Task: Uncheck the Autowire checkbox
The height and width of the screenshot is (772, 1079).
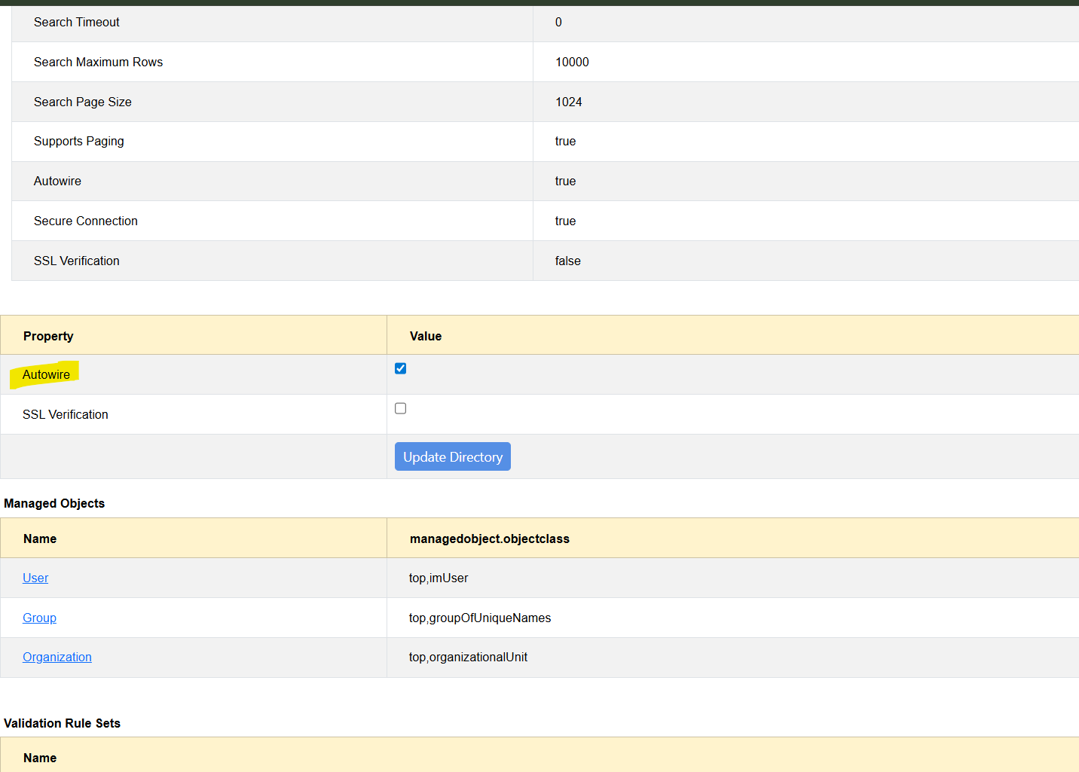Action: tap(400, 368)
